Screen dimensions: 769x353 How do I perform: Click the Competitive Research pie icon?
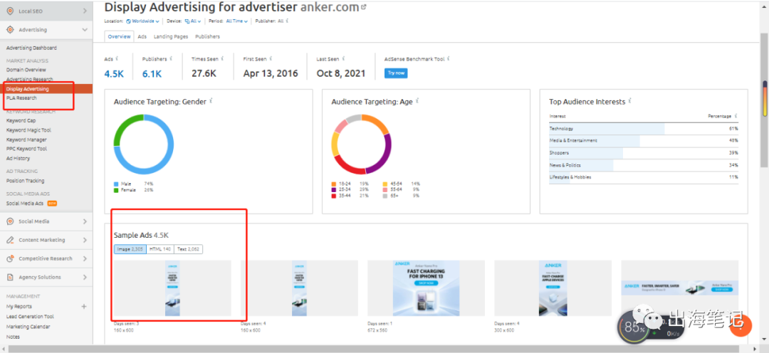click(x=10, y=259)
